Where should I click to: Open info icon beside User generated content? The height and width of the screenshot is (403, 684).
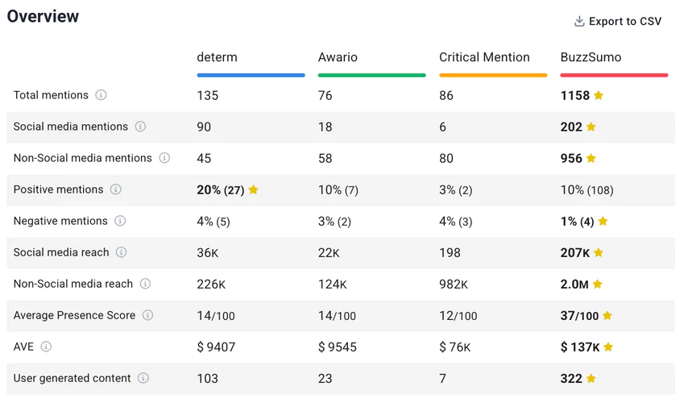coord(143,378)
